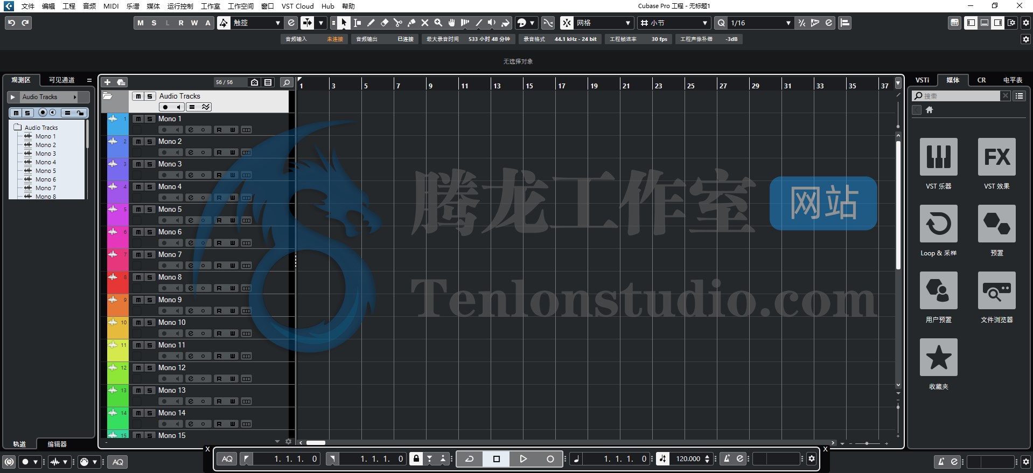Image resolution: width=1033 pixels, height=473 pixels.
Task: Open VST Instruments tile in media rack
Action: pos(938,157)
